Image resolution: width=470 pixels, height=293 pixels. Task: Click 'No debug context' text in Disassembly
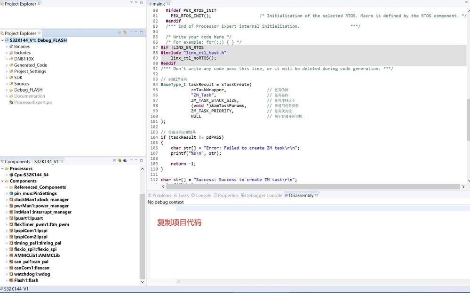[166, 202]
